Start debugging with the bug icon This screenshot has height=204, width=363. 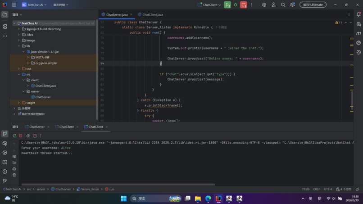[x=236, y=5]
